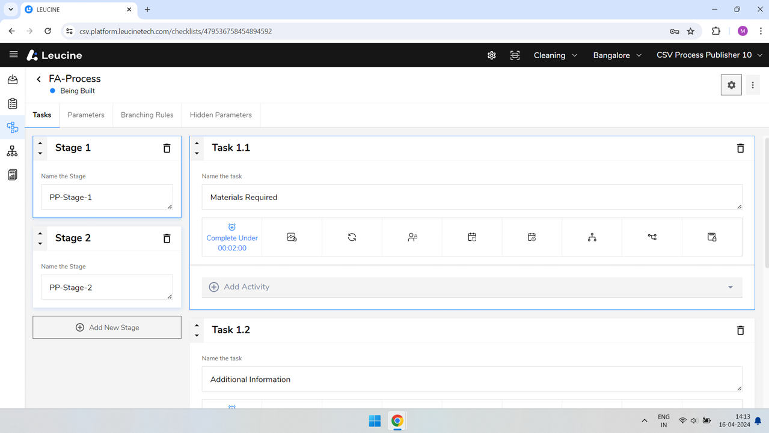Viewport: 769px width, 433px height.
Task: Click the save lock icon in Task 1.1
Action: 712,237
